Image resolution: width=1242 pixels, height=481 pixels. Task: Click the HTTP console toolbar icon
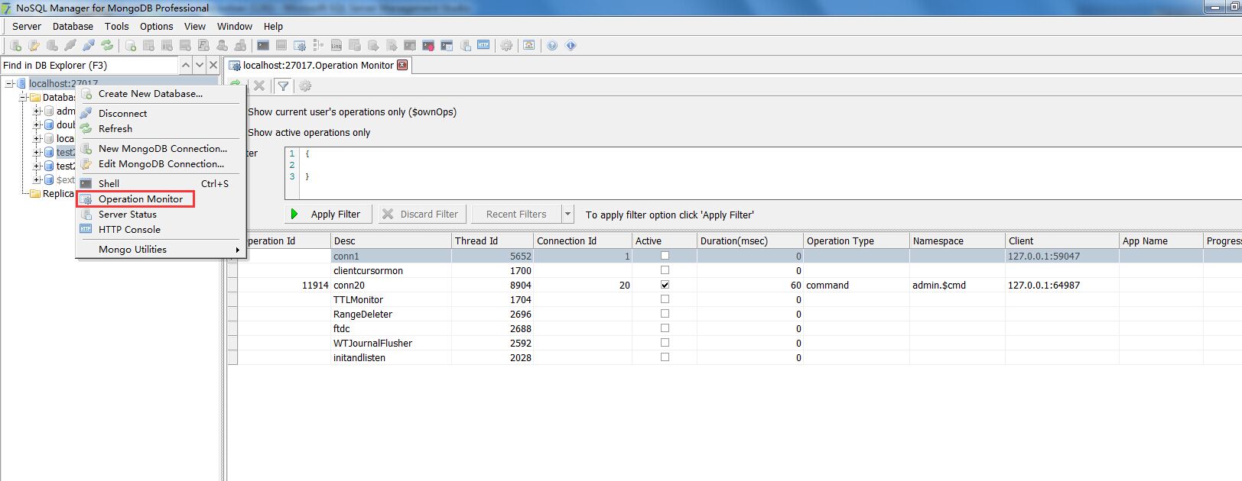483,46
